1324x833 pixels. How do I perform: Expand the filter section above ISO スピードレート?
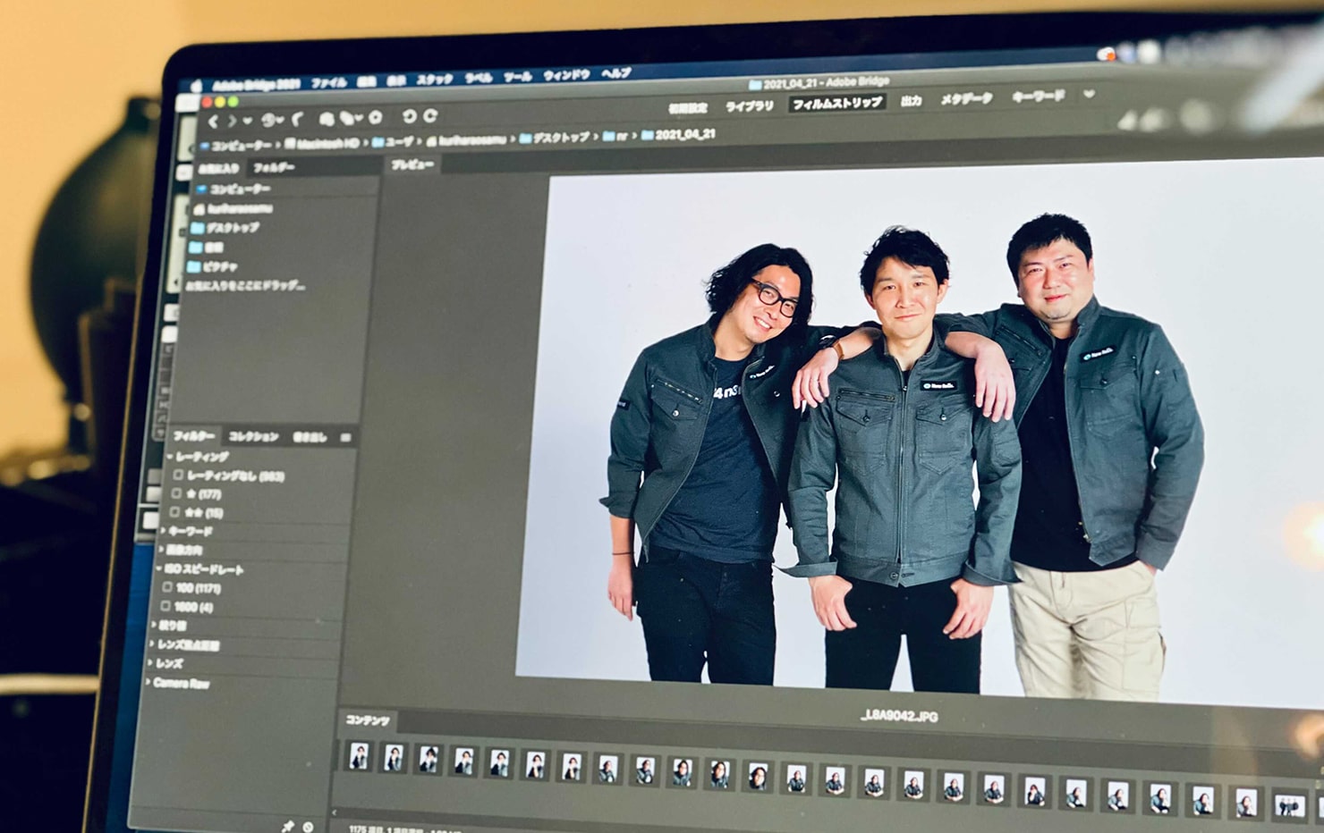162,550
